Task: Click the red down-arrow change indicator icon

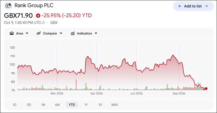Action: click(38, 16)
